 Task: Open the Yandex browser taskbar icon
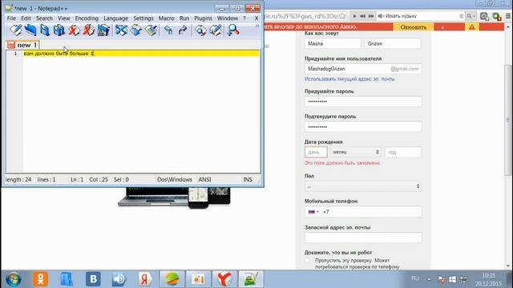point(224,279)
